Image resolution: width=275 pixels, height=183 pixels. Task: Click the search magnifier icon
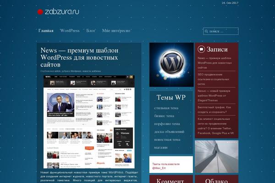click(206, 31)
